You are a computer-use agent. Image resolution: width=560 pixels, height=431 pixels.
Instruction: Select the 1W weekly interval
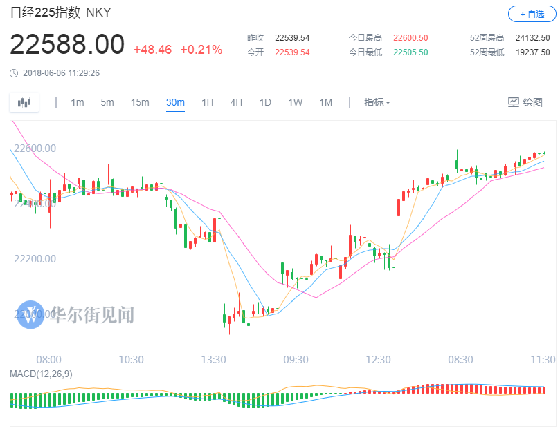[x=296, y=102]
